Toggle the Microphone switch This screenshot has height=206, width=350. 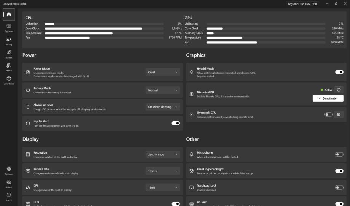click(x=339, y=154)
